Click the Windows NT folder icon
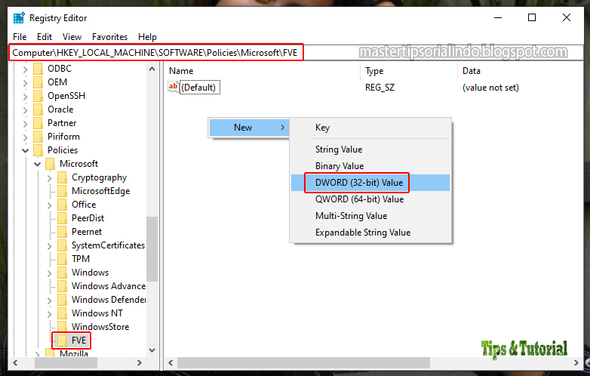 (x=62, y=313)
